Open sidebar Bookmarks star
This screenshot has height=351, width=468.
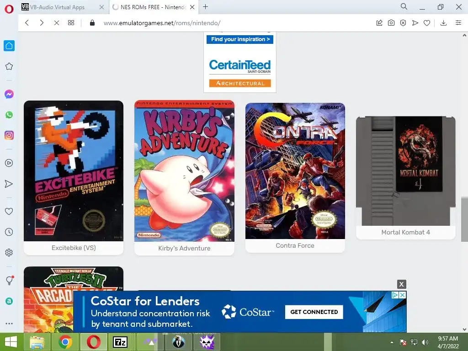(x=9, y=66)
